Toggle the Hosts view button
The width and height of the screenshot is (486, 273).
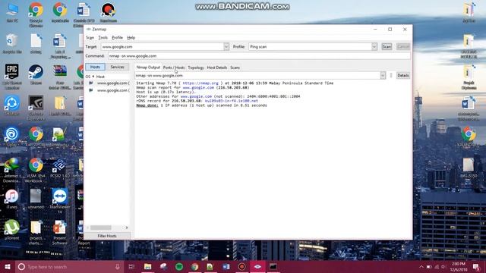[x=95, y=67]
